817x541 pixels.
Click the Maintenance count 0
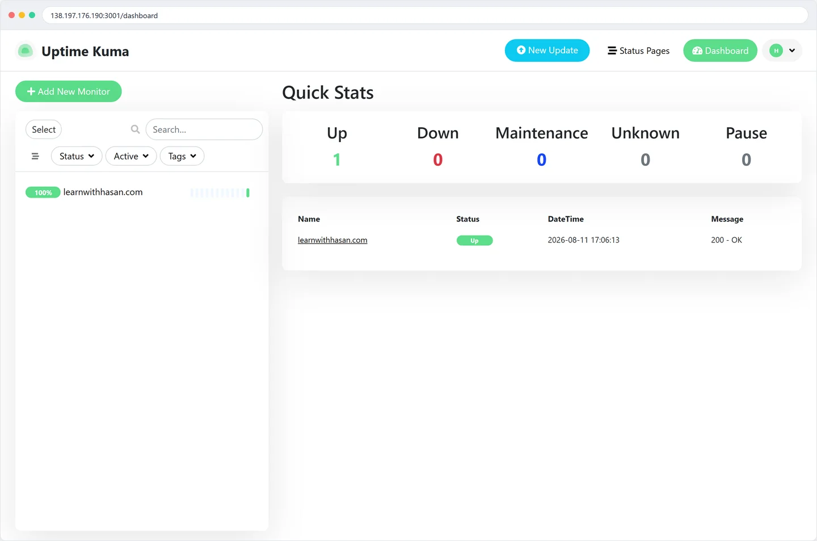[x=542, y=160]
